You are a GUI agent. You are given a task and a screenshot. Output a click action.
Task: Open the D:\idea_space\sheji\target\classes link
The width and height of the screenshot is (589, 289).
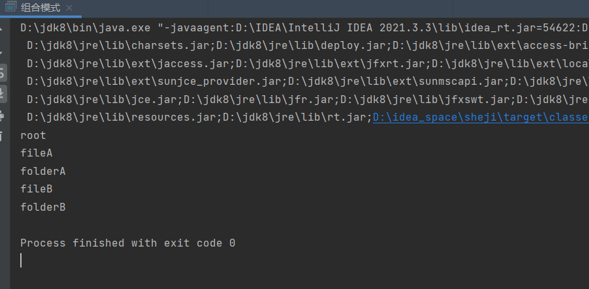481,117
